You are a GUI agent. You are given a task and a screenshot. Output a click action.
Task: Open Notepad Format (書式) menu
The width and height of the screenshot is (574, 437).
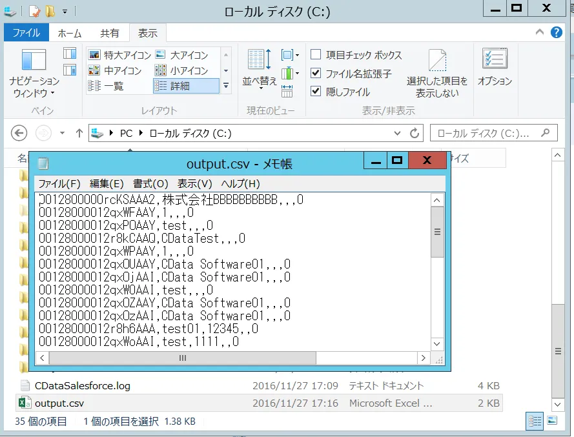click(150, 183)
